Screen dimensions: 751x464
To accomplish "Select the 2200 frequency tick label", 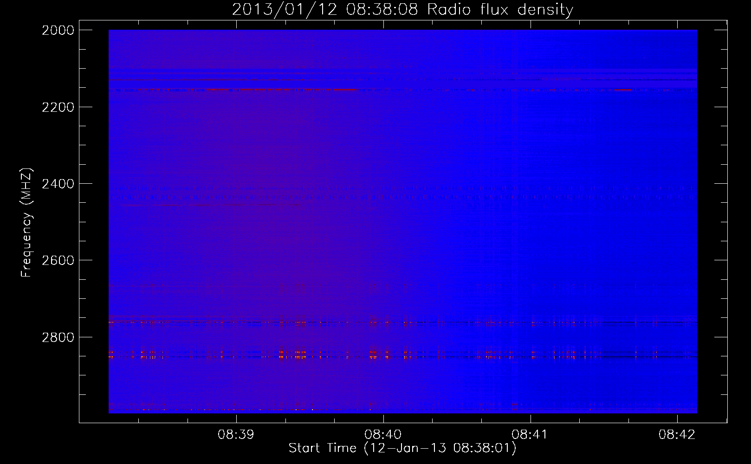I will click(x=58, y=107).
